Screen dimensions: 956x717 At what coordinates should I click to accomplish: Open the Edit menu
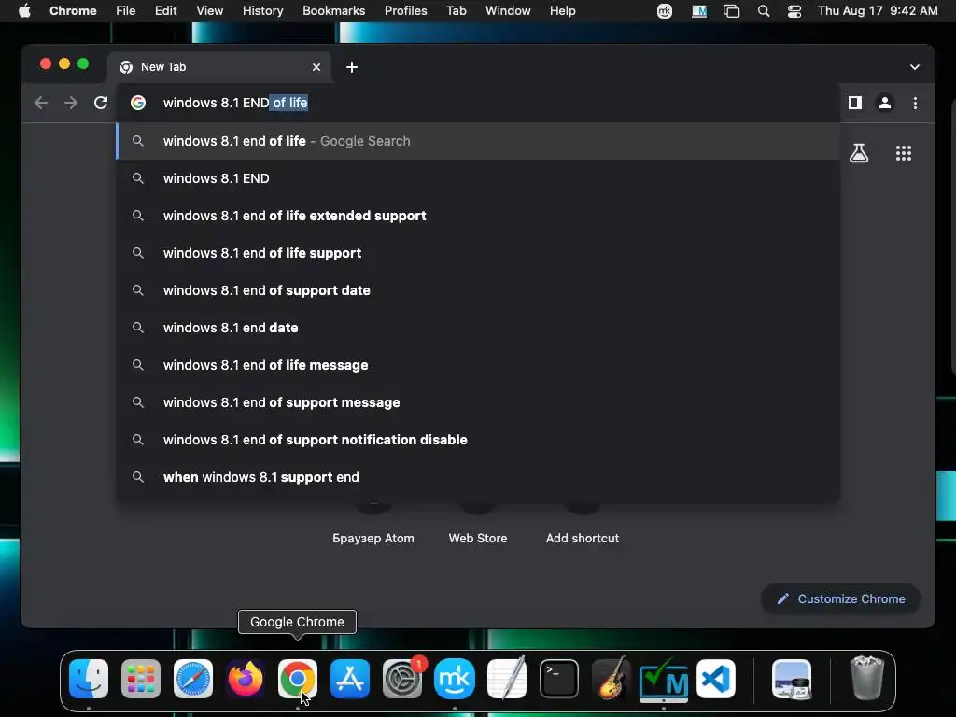[x=165, y=11]
